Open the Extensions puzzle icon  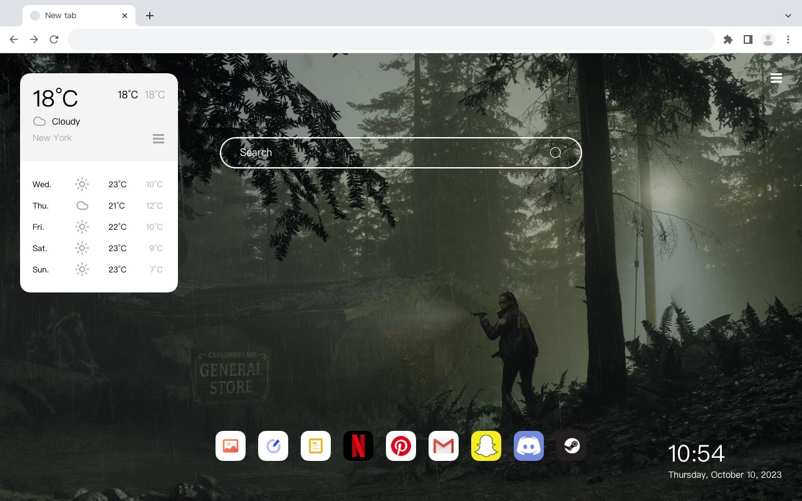click(x=728, y=39)
